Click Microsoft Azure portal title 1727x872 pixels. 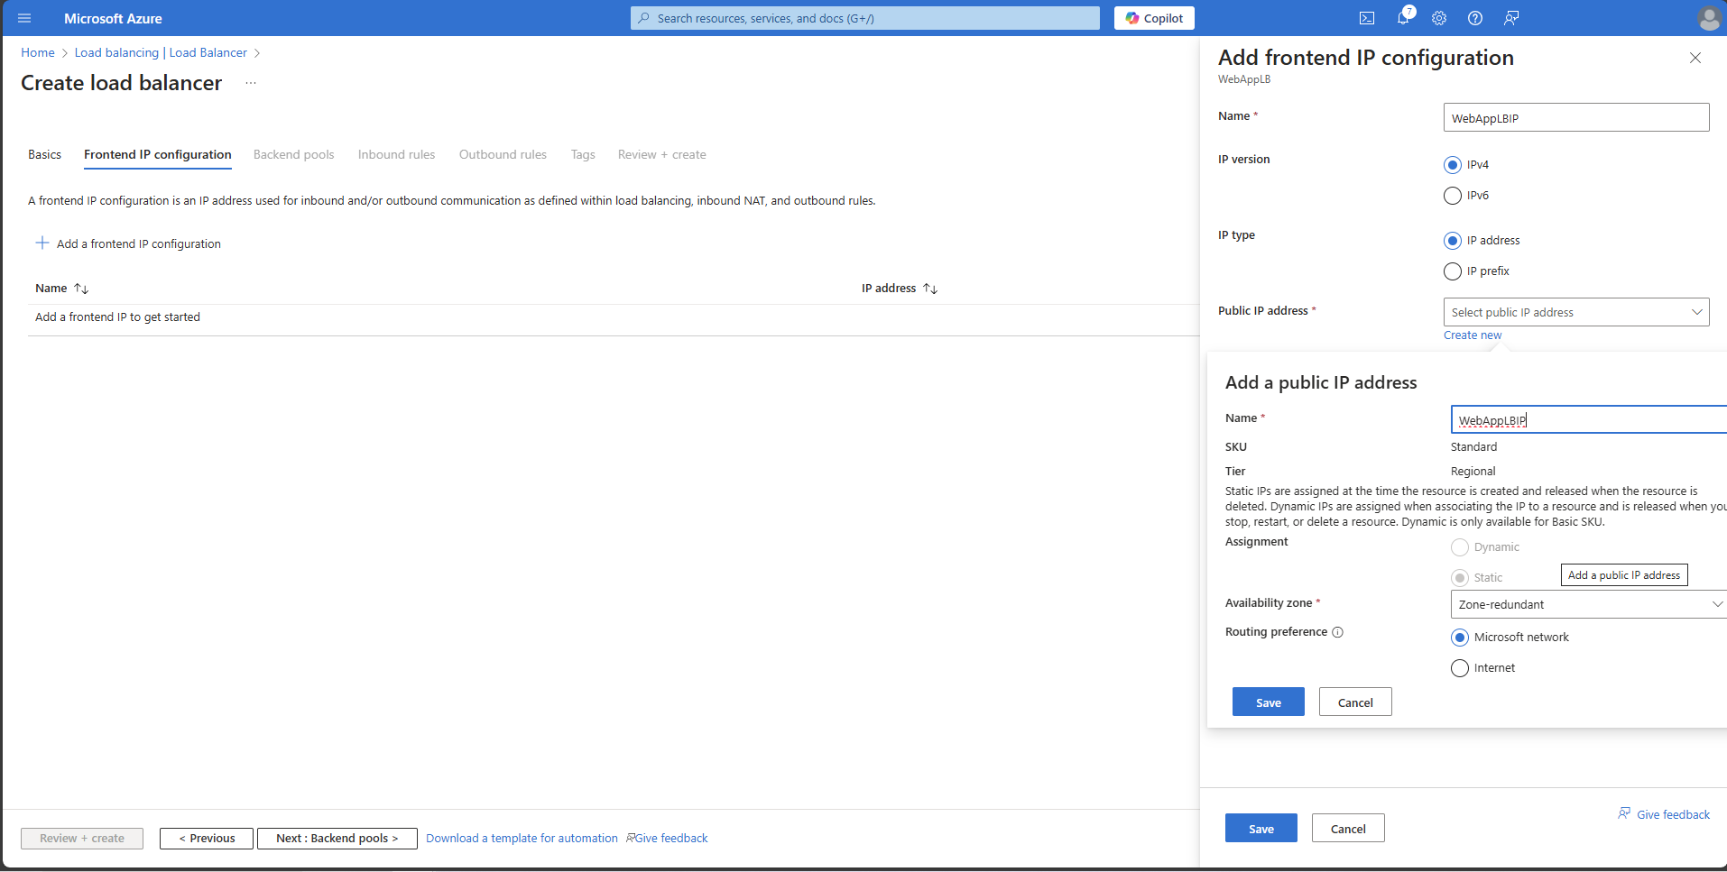[x=113, y=18]
